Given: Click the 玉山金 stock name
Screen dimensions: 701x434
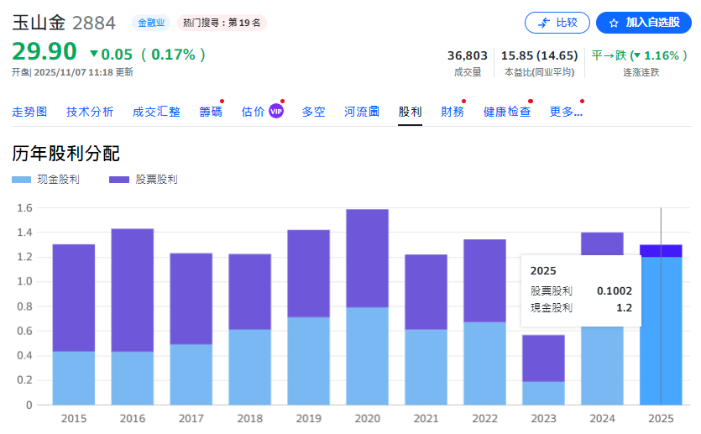Looking at the screenshot, I should [x=39, y=23].
